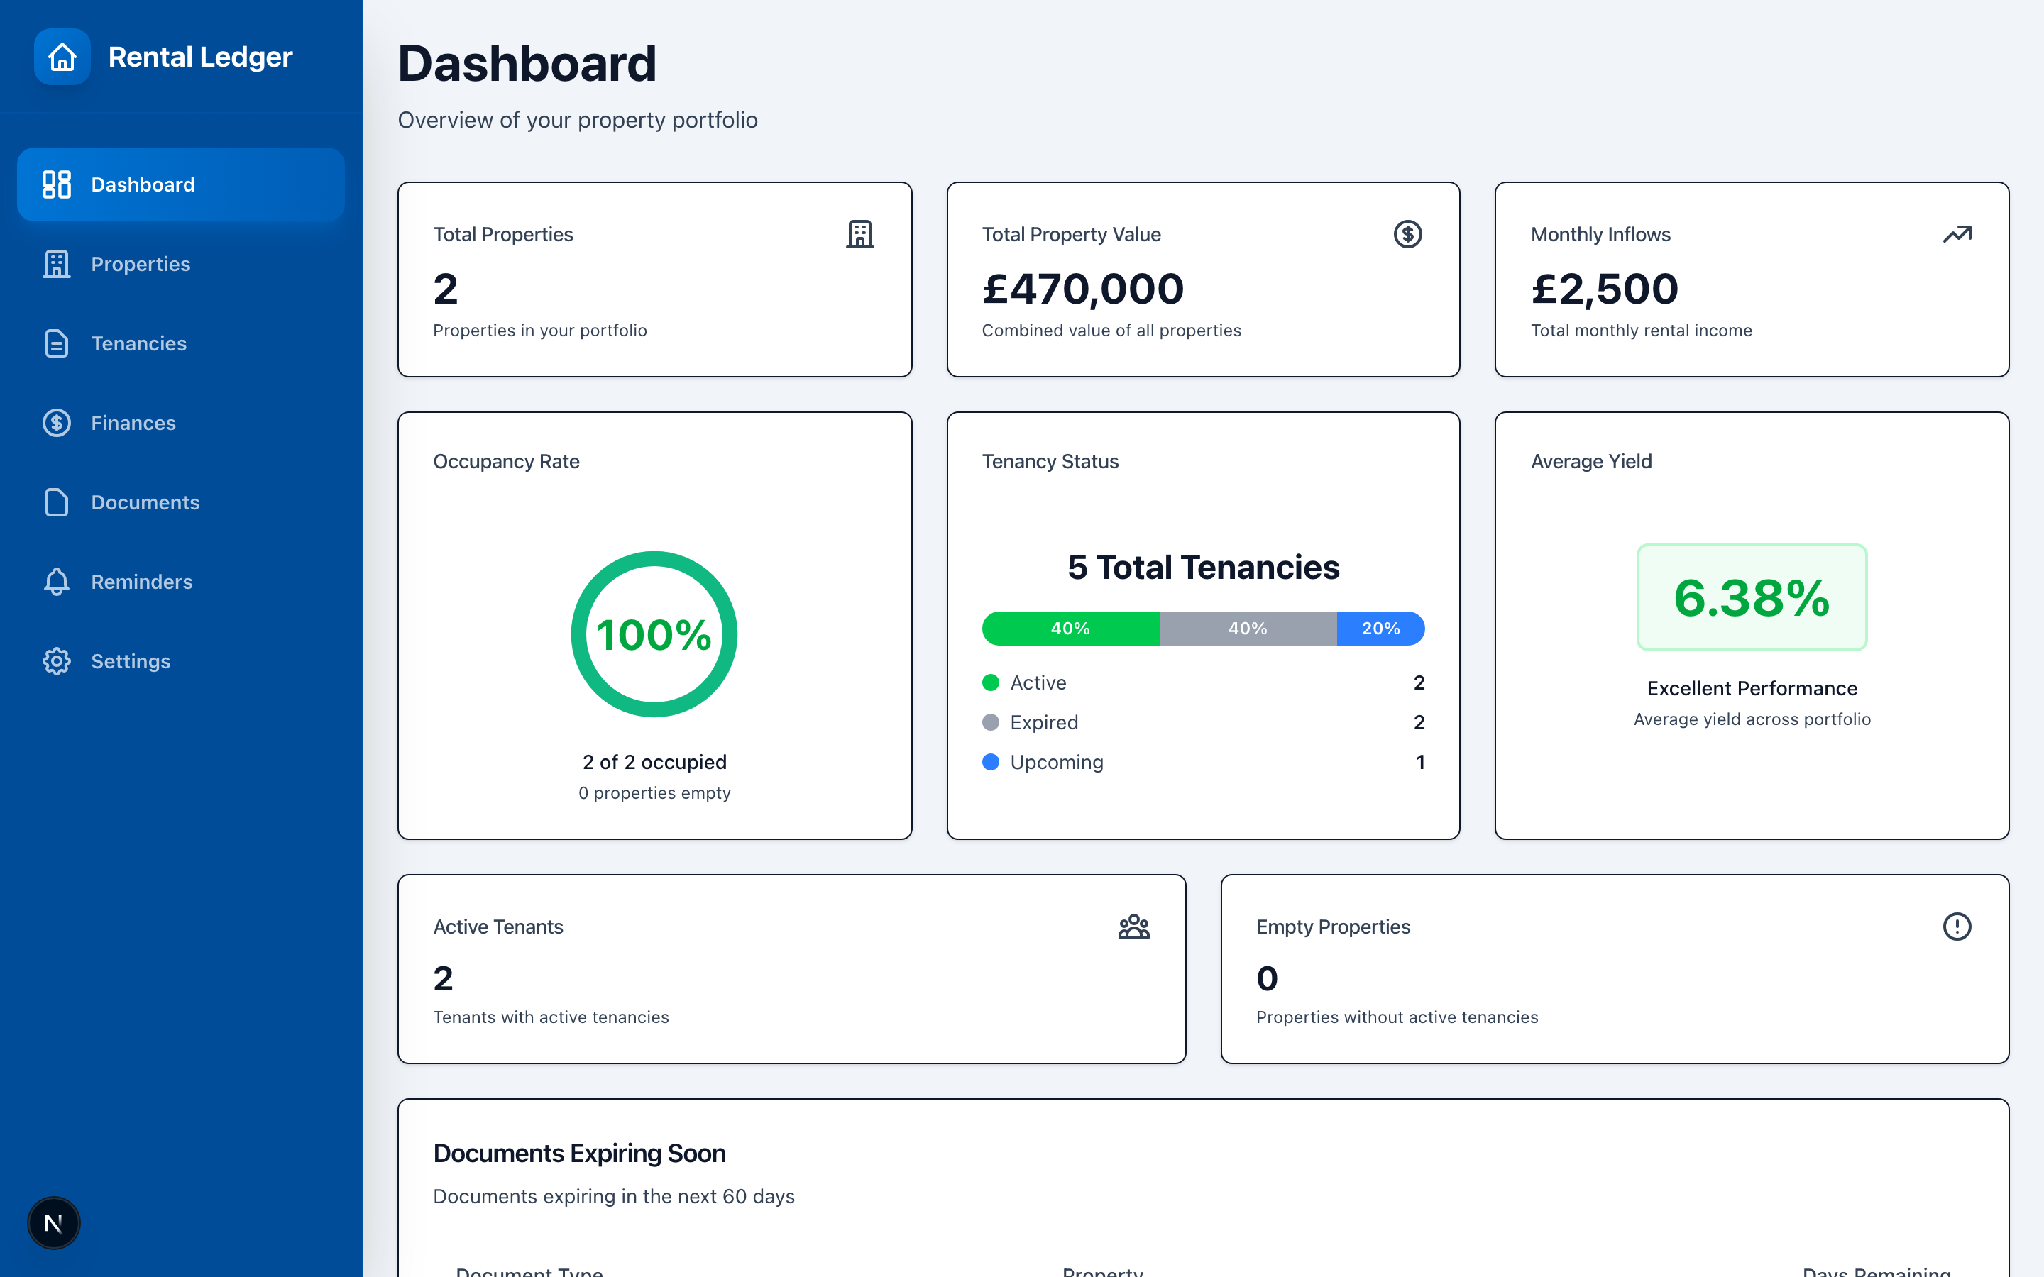Click the building icon in Total Properties card

click(859, 234)
